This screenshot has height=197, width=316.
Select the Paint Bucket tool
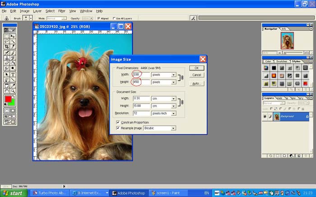pyautogui.click(x=13, y=64)
